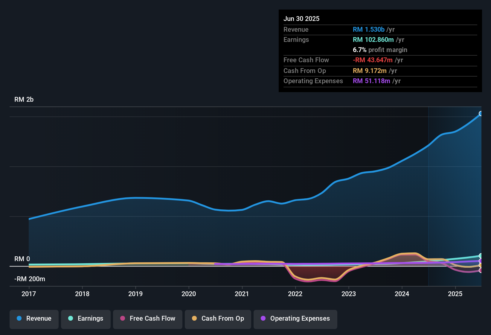Viewport: 491px width, 335px height.
Task: Toggle the Cash From Op legend button
Action: click(x=218, y=319)
